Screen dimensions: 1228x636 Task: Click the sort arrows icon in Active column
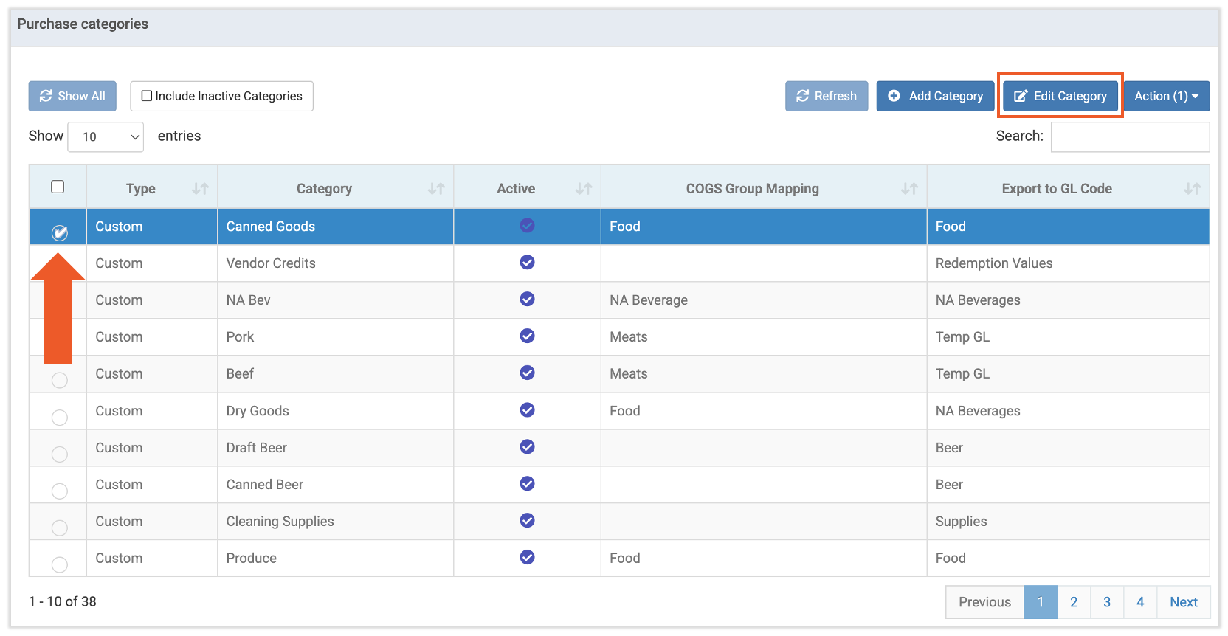(x=584, y=189)
